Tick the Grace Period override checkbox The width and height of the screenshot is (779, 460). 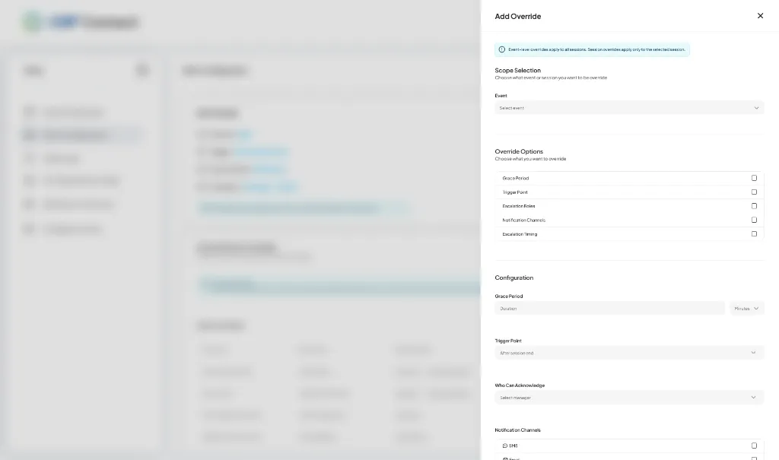[754, 178]
